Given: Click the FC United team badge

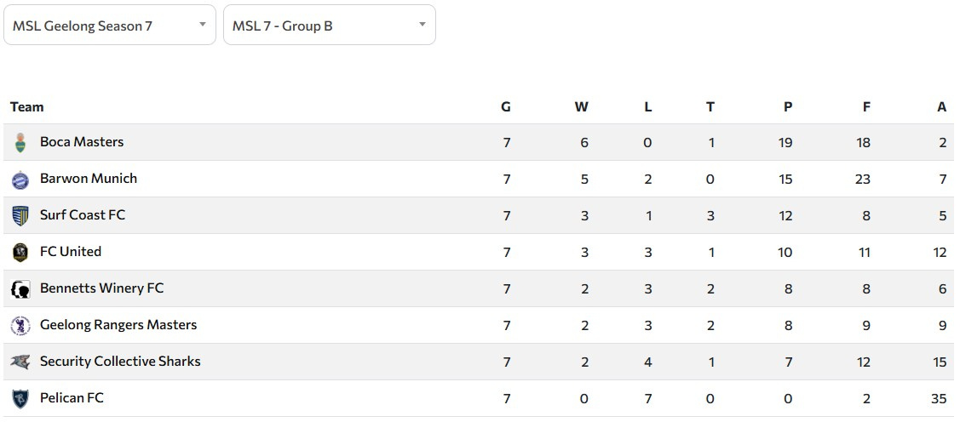Looking at the screenshot, I should (20, 253).
